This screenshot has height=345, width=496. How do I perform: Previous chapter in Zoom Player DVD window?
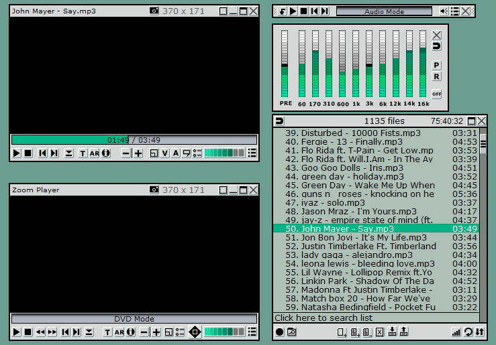pos(66,332)
